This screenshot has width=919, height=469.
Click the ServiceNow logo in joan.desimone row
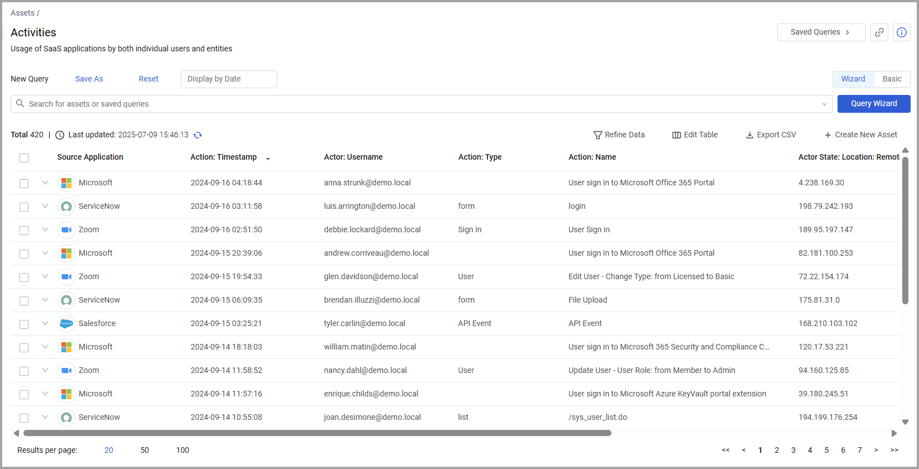(66, 418)
